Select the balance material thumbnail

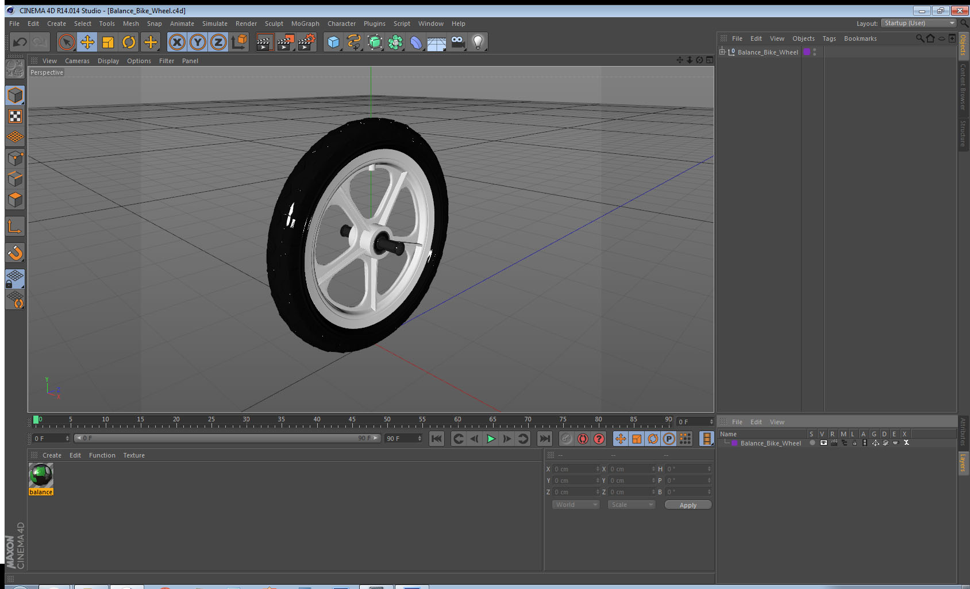pyautogui.click(x=41, y=475)
